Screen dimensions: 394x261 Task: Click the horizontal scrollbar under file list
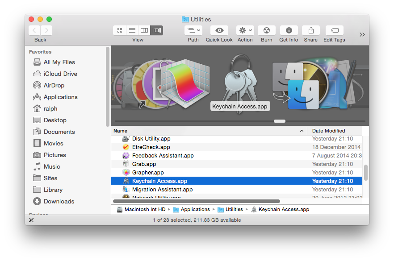click(x=197, y=201)
